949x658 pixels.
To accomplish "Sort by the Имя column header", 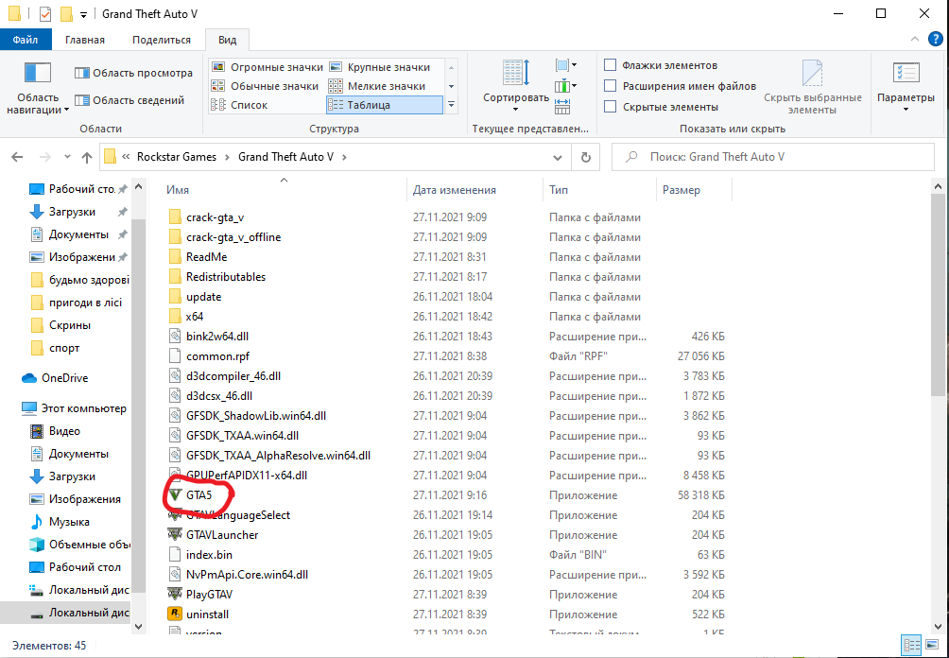I will 178,190.
